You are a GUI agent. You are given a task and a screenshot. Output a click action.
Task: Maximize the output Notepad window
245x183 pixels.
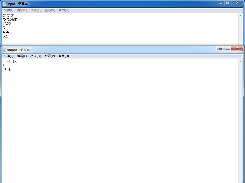pyautogui.click(x=227, y=48)
